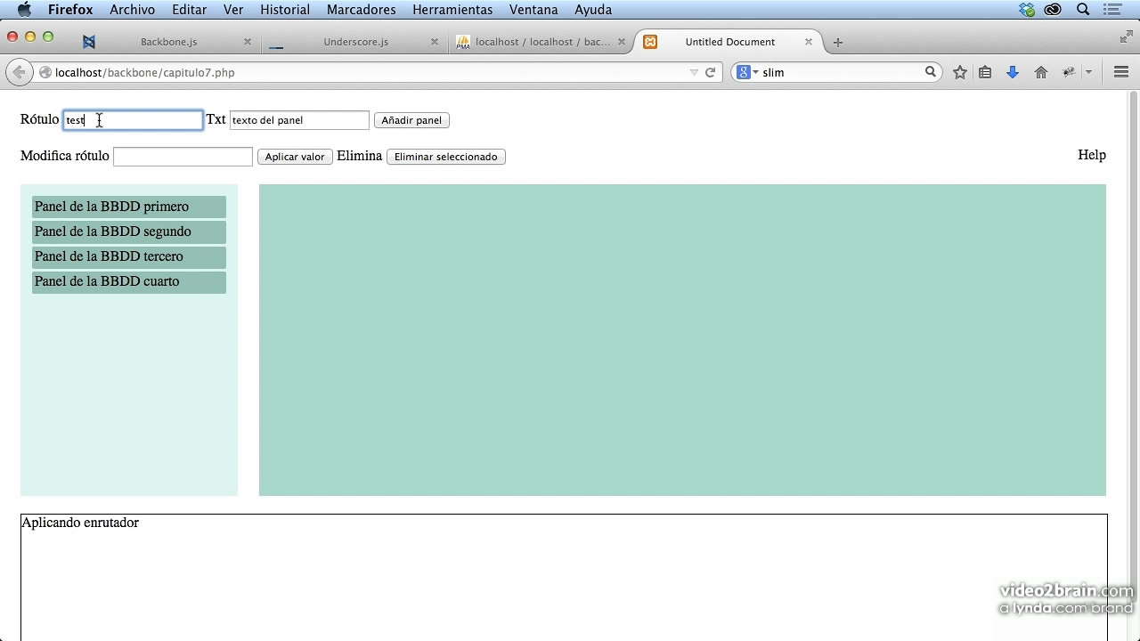Viewport: 1140px width, 641px height.
Task: Open the Ayuda menu
Action: (593, 10)
